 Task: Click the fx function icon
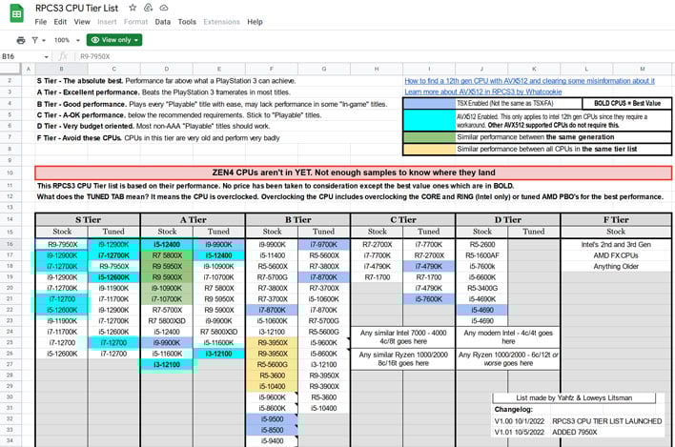[63, 56]
